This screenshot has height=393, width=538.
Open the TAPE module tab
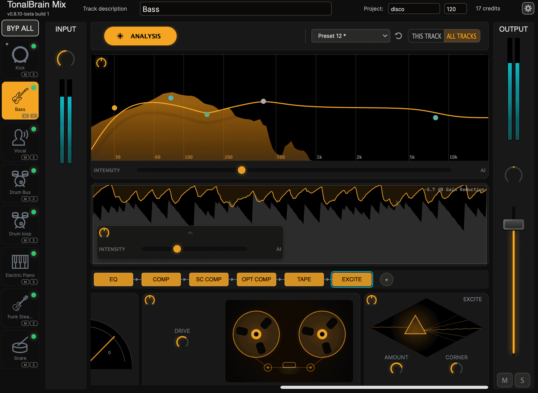[304, 279]
